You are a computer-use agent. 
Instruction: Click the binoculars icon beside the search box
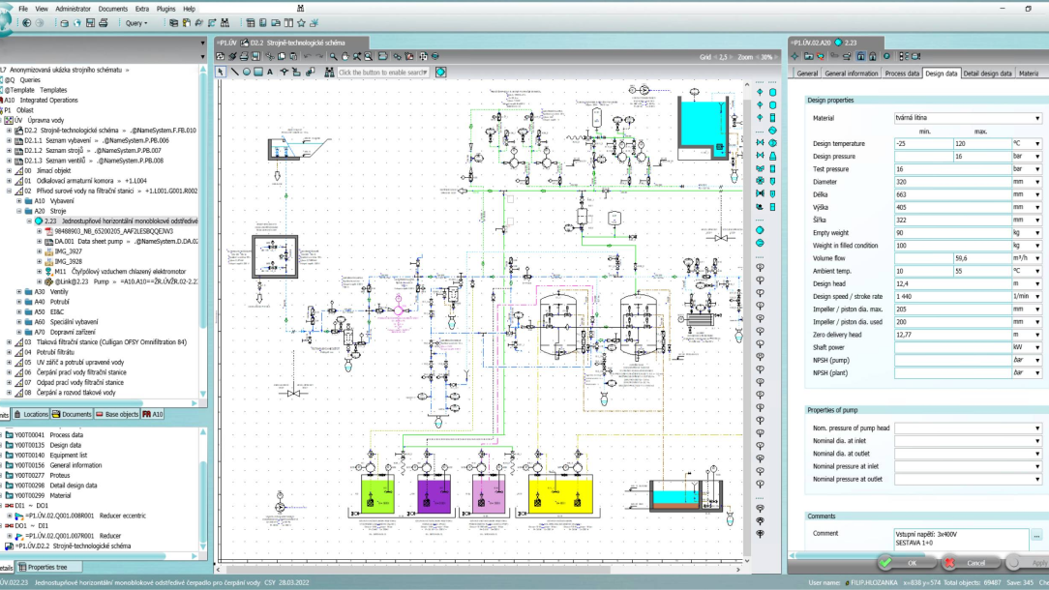coord(329,73)
